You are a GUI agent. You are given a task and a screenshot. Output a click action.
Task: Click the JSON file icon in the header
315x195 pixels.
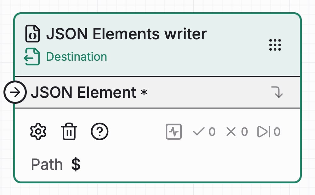click(32, 34)
